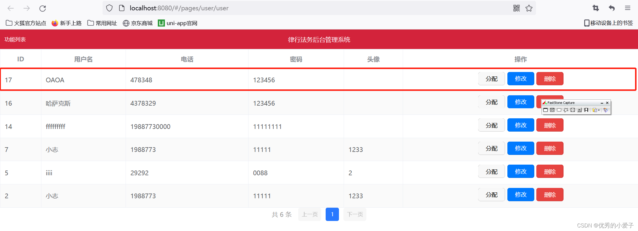
Task: Click 删除 for user iiii
Action: 550,171
